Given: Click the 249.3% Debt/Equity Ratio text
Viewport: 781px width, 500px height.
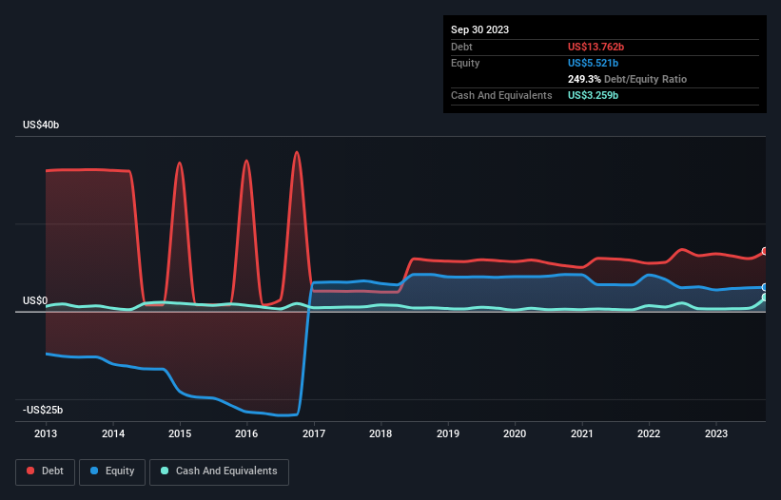Looking at the screenshot, I should [x=627, y=79].
